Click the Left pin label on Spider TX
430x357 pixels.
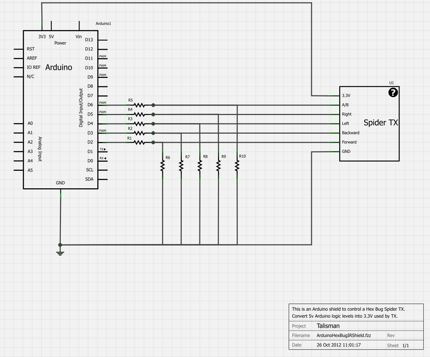pyautogui.click(x=346, y=123)
